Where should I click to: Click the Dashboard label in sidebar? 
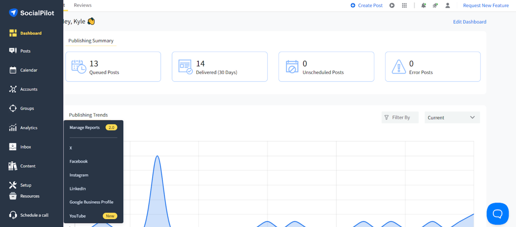click(31, 33)
